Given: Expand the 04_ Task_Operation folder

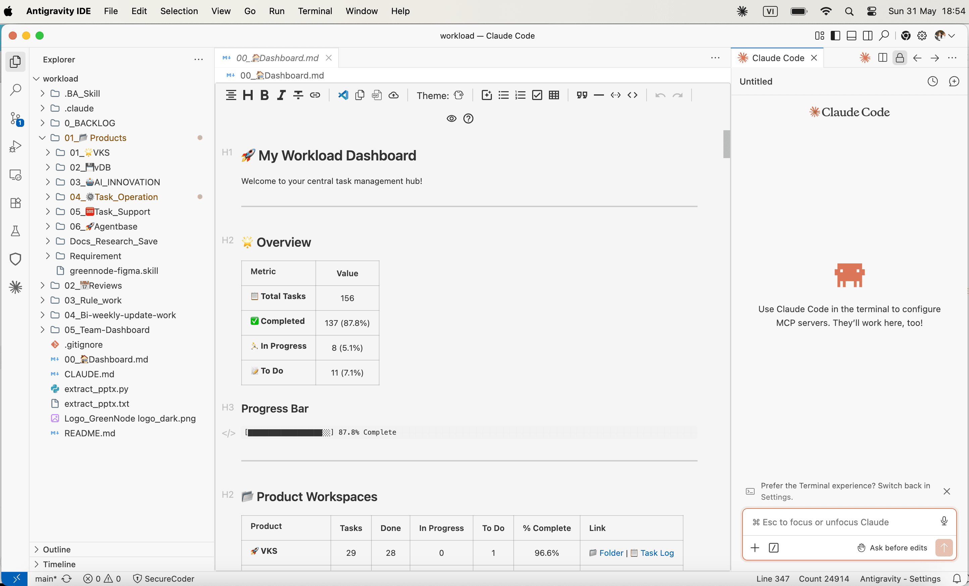Looking at the screenshot, I should [x=48, y=197].
